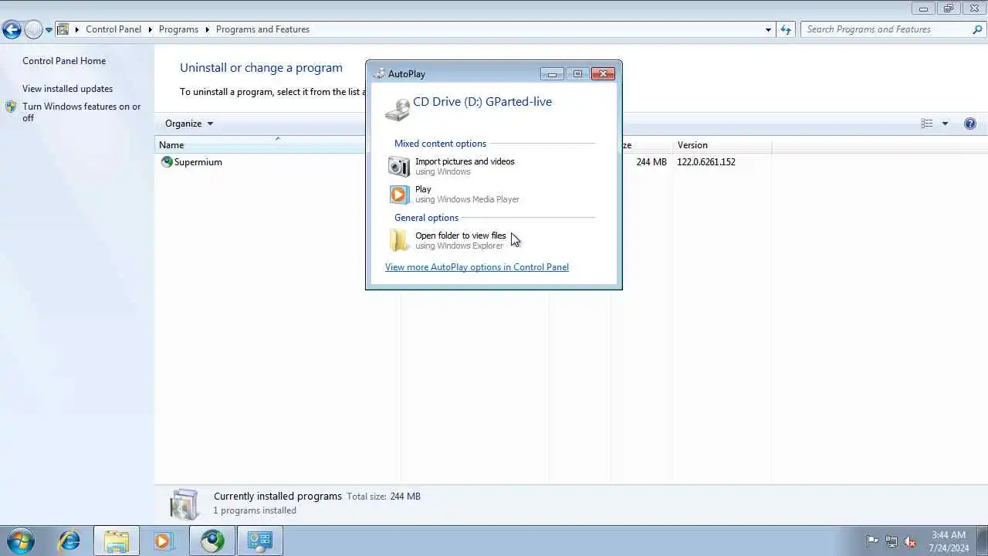Open Action Center flag in system tray
This screenshot has width=988, height=556.
click(x=872, y=541)
